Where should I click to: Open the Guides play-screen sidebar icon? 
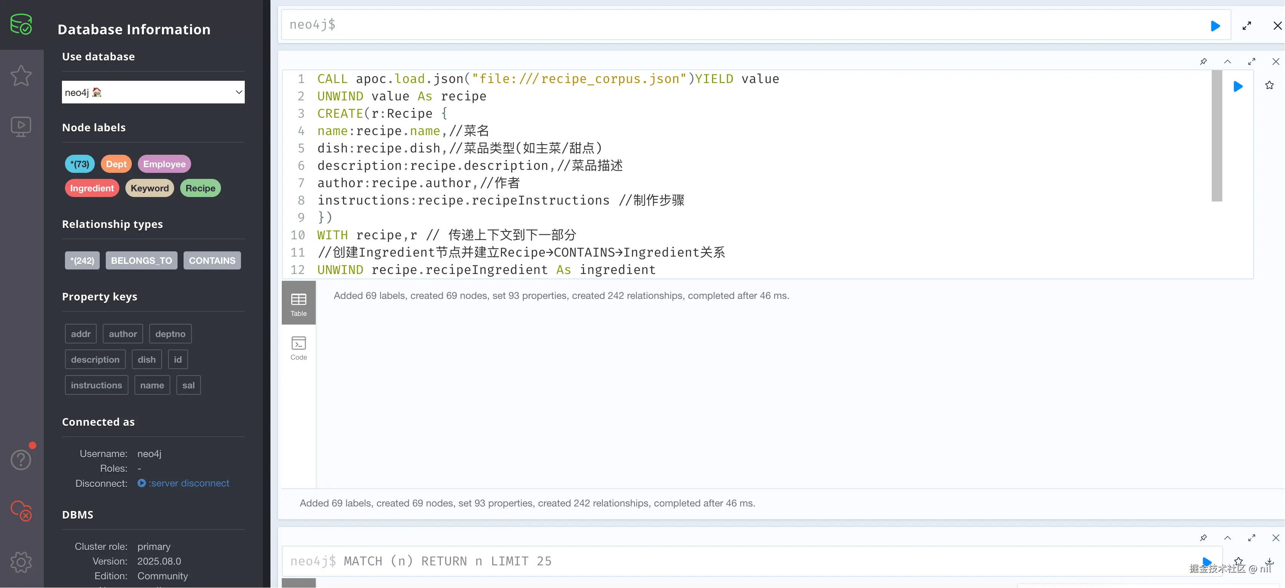pyautogui.click(x=21, y=126)
